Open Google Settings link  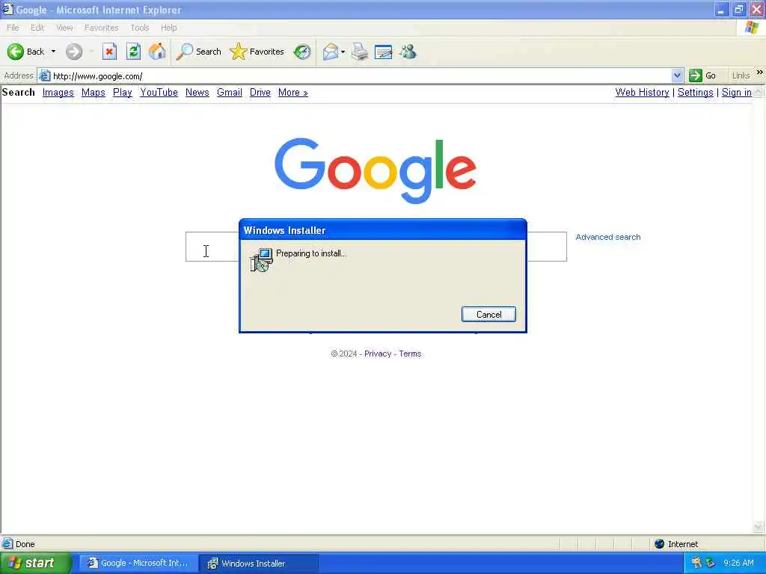click(695, 92)
